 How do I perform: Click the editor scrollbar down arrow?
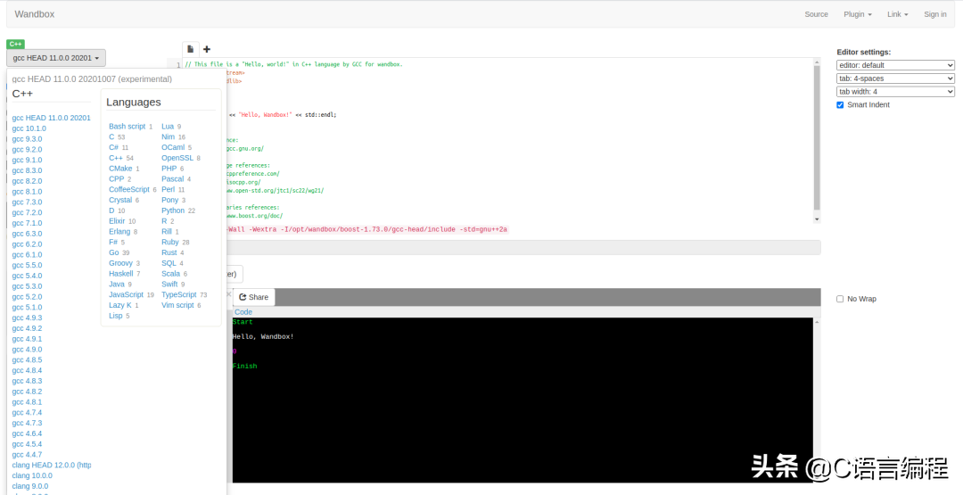(817, 219)
